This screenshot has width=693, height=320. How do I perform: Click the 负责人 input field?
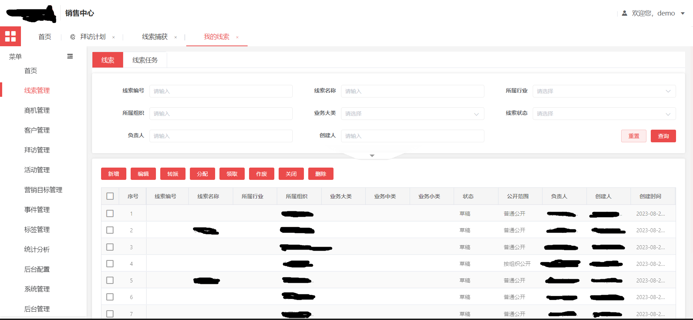pyautogui.click(x=221, y=136)
